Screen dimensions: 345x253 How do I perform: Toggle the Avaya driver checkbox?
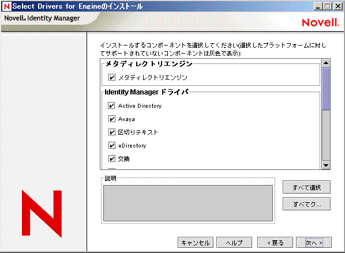[112, 119]
